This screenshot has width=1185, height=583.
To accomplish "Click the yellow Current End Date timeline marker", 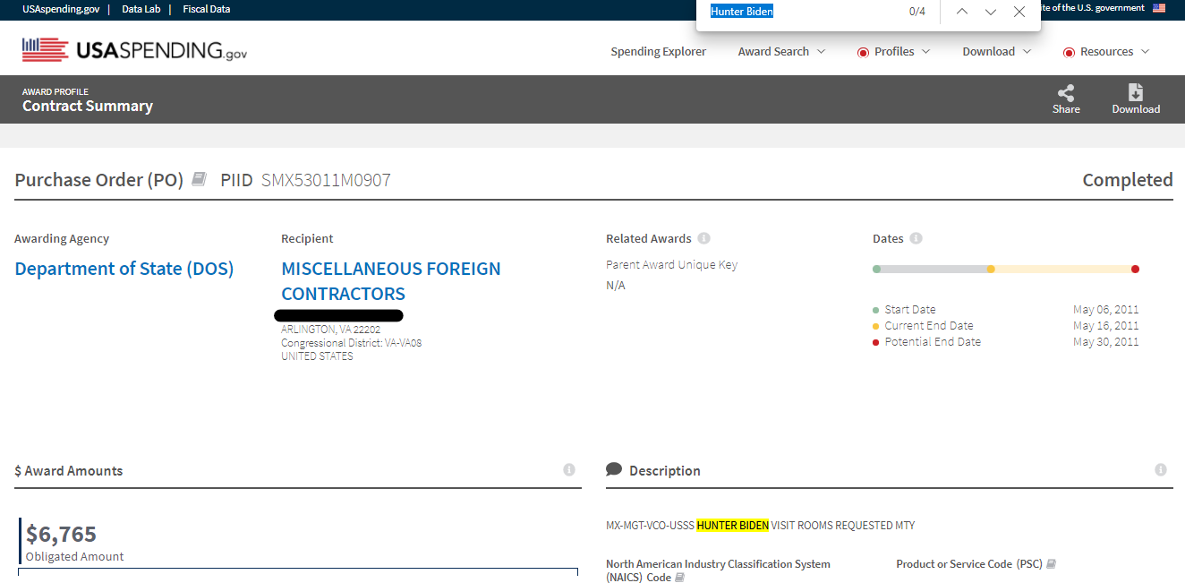I will pos(991,269).
